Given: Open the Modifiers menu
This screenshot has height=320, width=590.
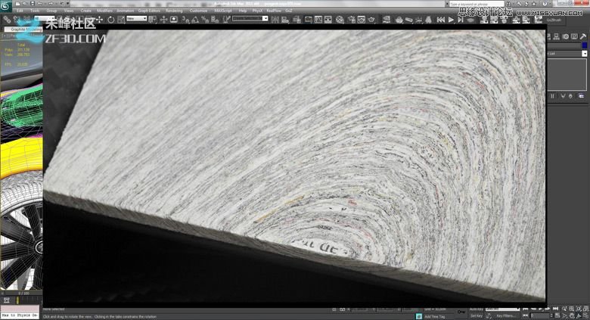Looking at the screenshot, I should click(x=104, y=11).
